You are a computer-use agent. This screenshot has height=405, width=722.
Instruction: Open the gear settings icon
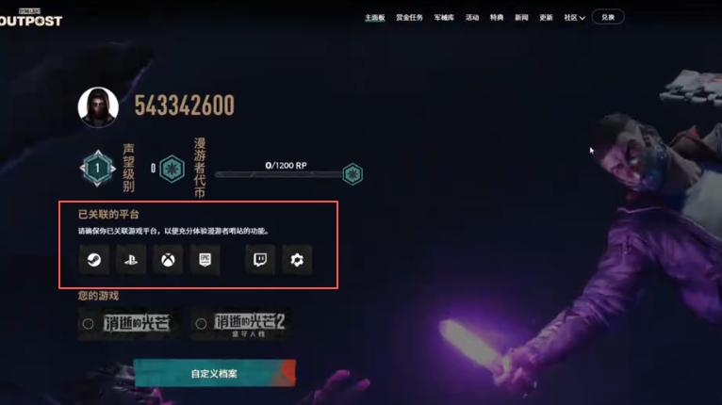tap(297, 260)
